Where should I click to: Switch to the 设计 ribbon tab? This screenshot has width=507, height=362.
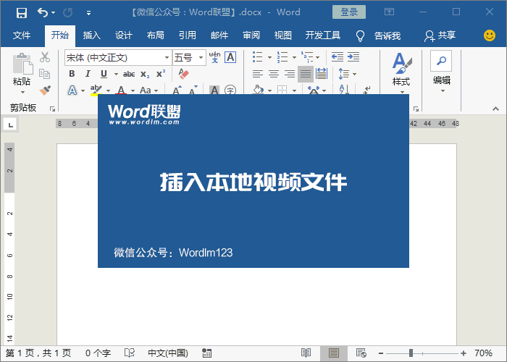click(124, 35)
